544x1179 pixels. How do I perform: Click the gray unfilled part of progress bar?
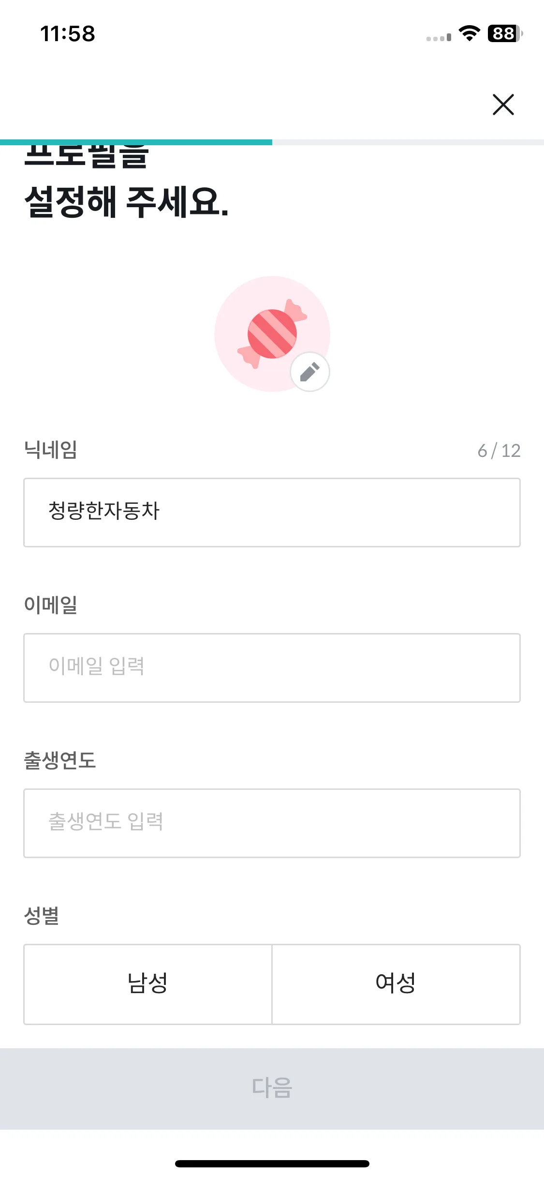[408, 142]
